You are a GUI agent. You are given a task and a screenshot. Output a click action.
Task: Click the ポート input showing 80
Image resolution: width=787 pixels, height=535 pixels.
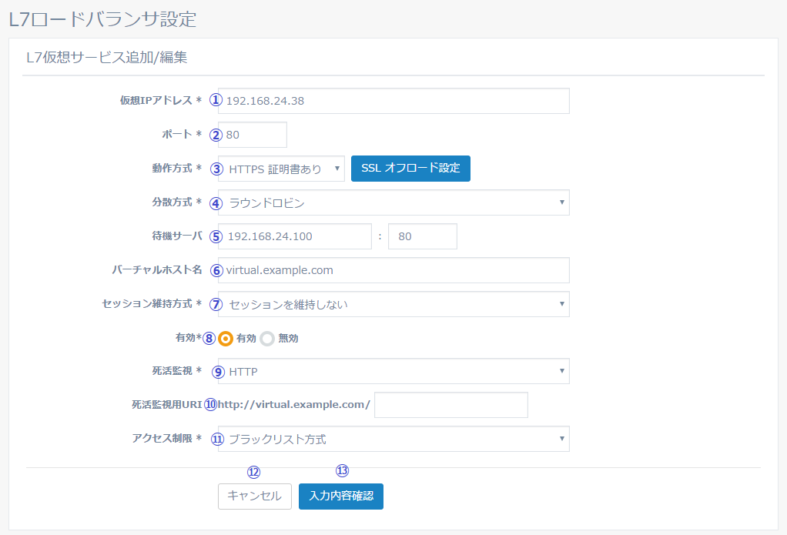[253, 135]
